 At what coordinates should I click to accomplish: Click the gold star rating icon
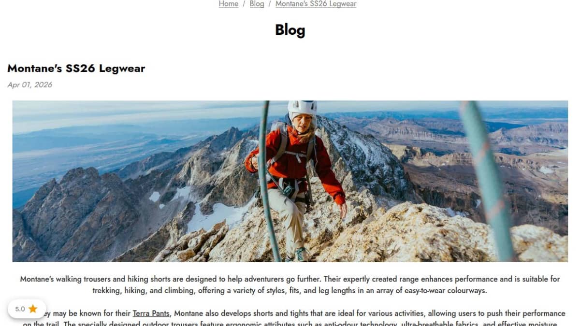pyautogui.click(x=33, y=309)
